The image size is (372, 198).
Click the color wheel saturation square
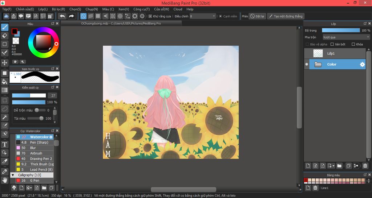click(44, 42)
